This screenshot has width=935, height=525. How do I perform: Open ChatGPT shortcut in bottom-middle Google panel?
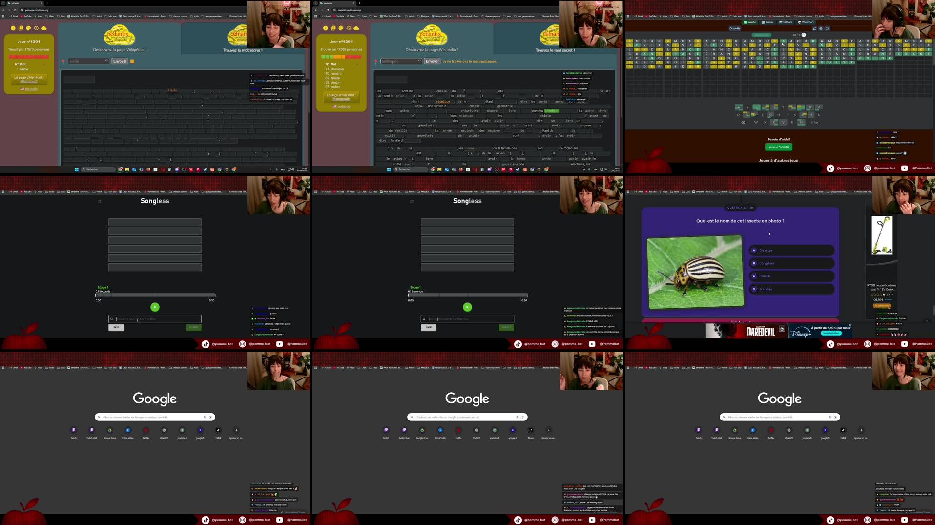(477, 432)
